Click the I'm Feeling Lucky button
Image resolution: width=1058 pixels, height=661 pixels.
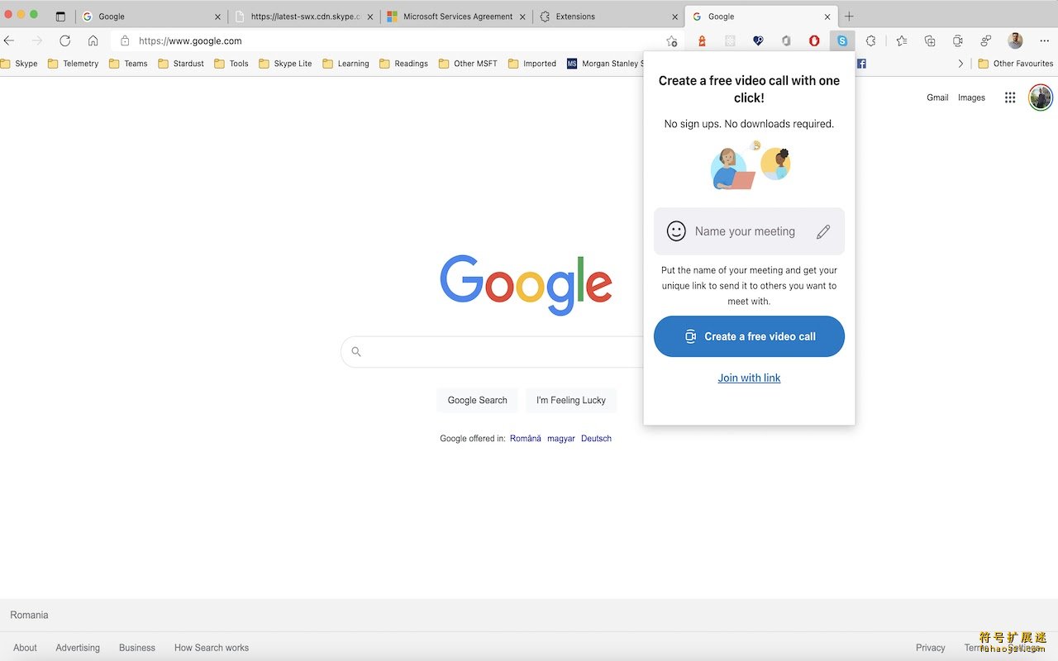coord(571,400)
